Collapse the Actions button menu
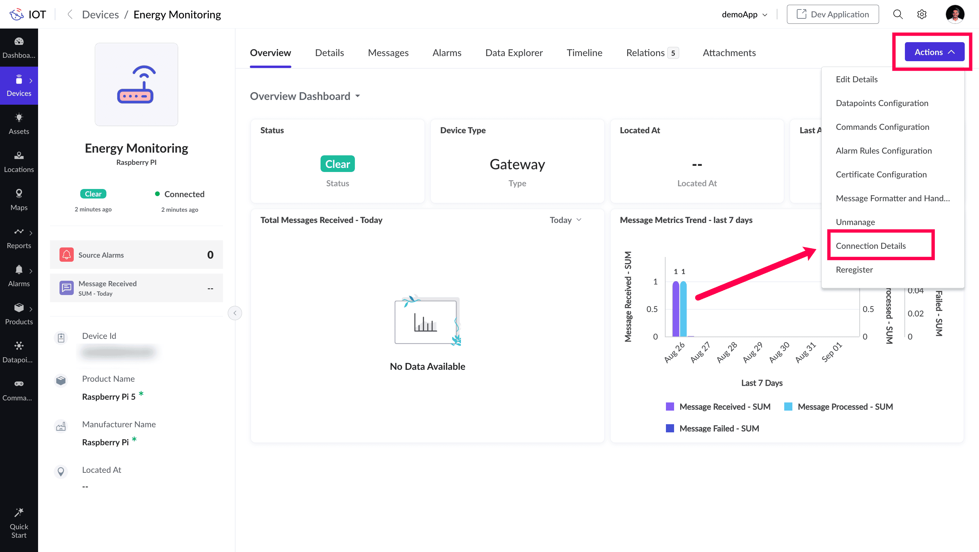The height and width of the screenshot is (552, 979). point(934,52)
